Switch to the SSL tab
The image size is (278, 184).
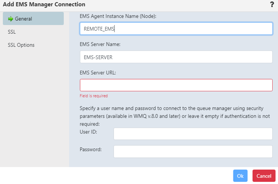pos(12,32)
